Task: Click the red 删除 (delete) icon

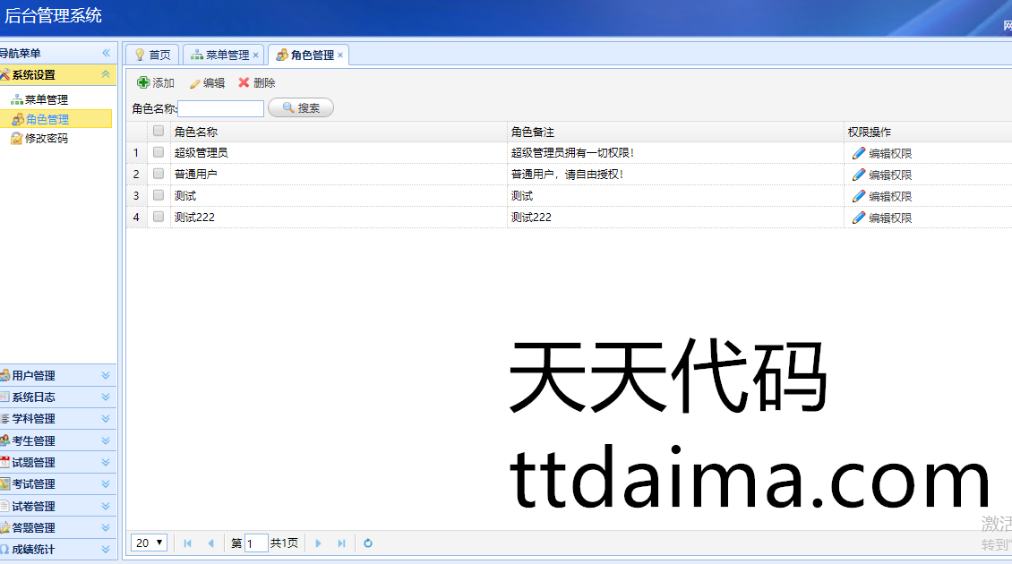Action: point(244,82)
